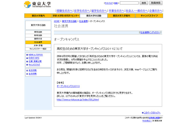This screenshot has height=124, width=187.
Task: Select キャンパスライフ navigation tab
Action: point(149,16)
